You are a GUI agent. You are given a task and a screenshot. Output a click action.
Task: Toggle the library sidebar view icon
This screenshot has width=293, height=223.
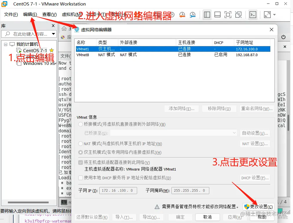[x=207, y=14]
